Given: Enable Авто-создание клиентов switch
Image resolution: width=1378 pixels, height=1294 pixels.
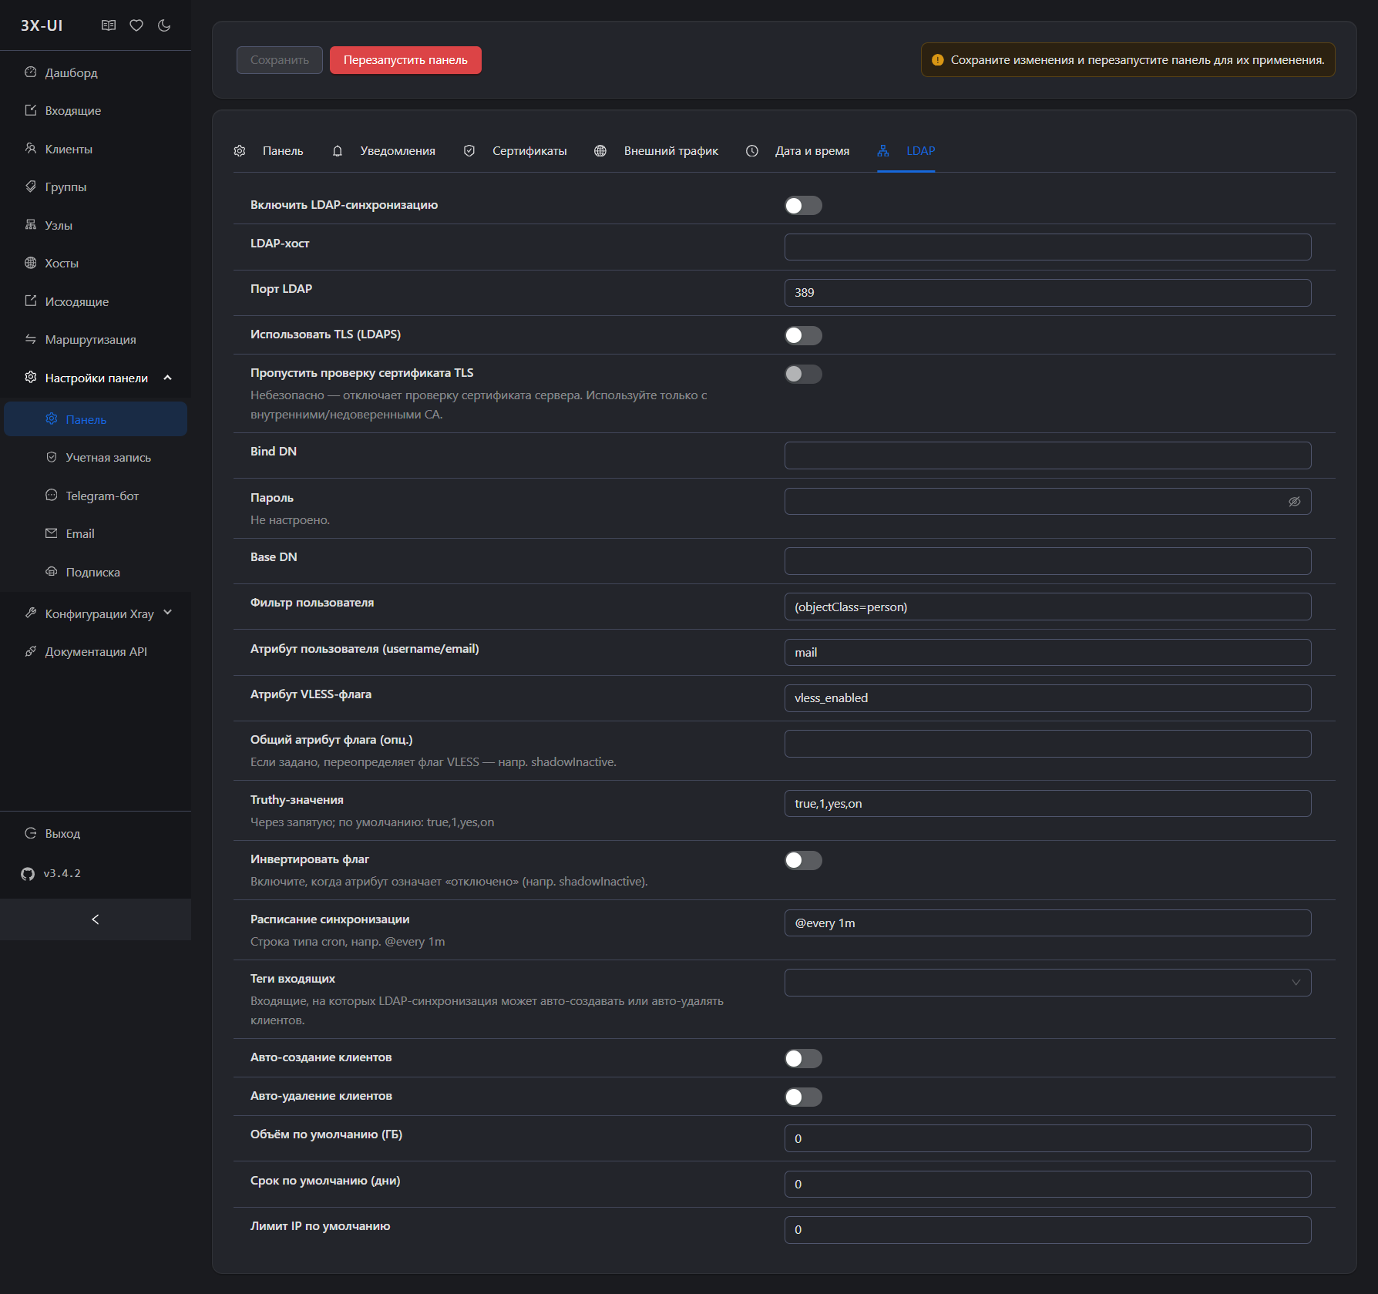Looking at the screenshot, I should 803,1058.
